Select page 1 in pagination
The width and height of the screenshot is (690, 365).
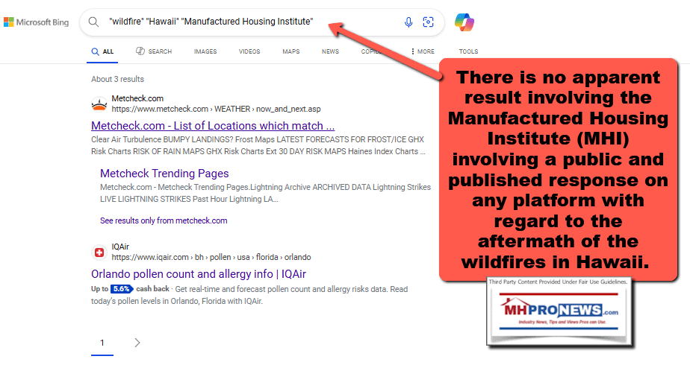coord(102,343)
